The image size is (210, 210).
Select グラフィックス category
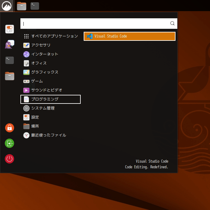[50, 72]
